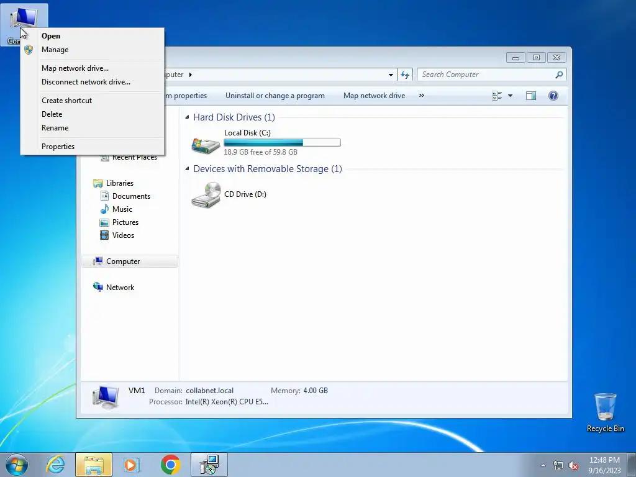Screen dimensions: 636x477
Task: Click the VM1 computer icon in details pane
Action: (x=106, y=397)
